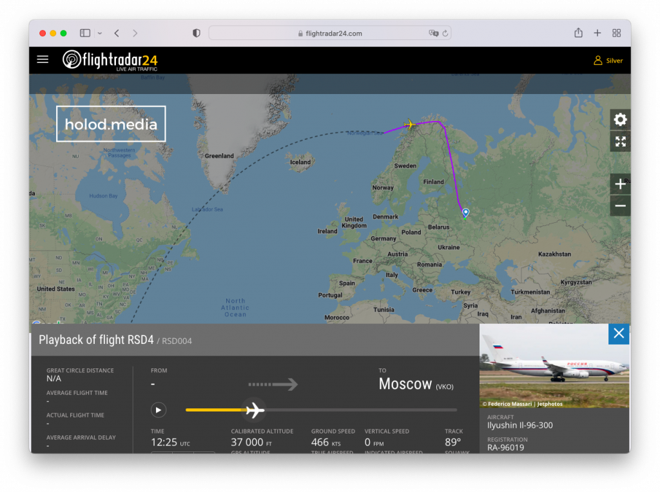Zoom out of the map

click(620, 206)
